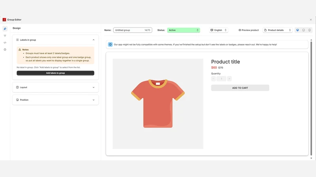
Task: Click the warning icon beside Notes
Action: pyautogui.click(x=20, y=50)
